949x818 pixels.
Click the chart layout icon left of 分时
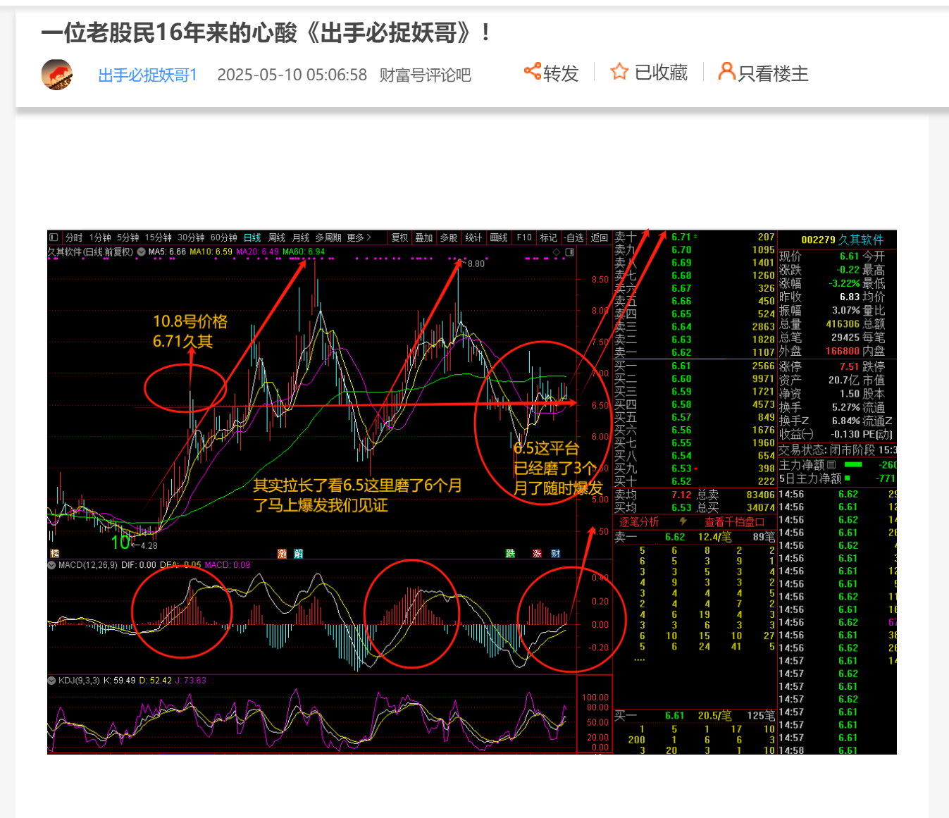click(x=54, y=237)
